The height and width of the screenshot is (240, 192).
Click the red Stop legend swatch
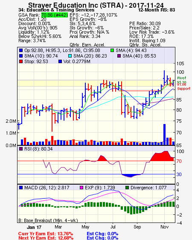(x=21, y=61)
